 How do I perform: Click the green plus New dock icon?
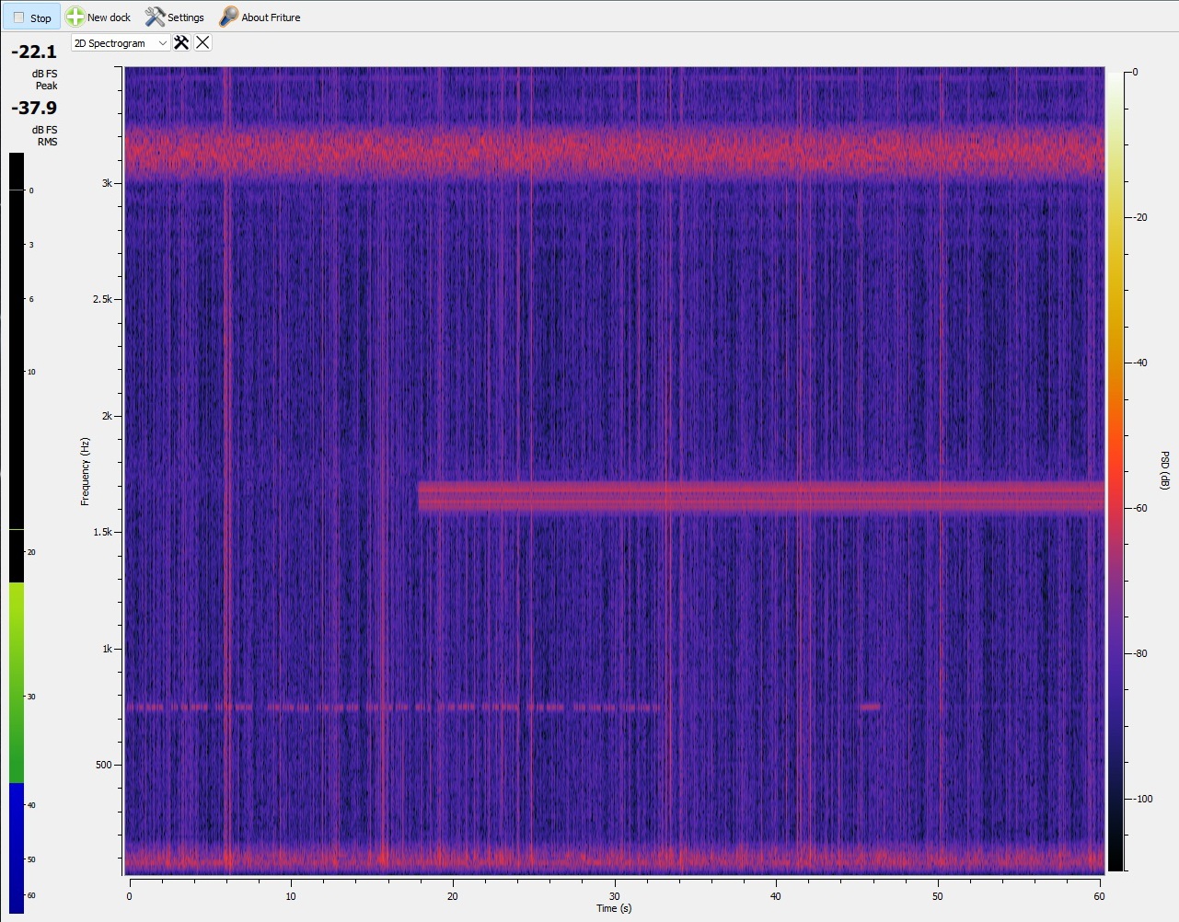click(x=75, y=17)
